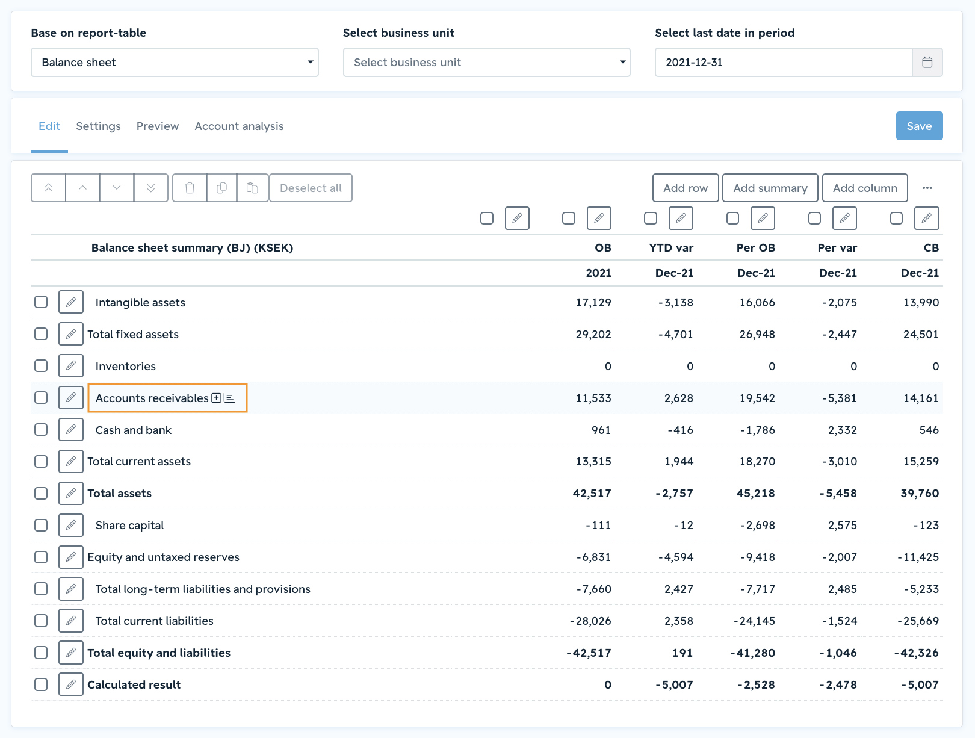The image size is (975, 738).
Task: Open the Balance sheet report-table dropdown
Action: click(x=175, y=62)
